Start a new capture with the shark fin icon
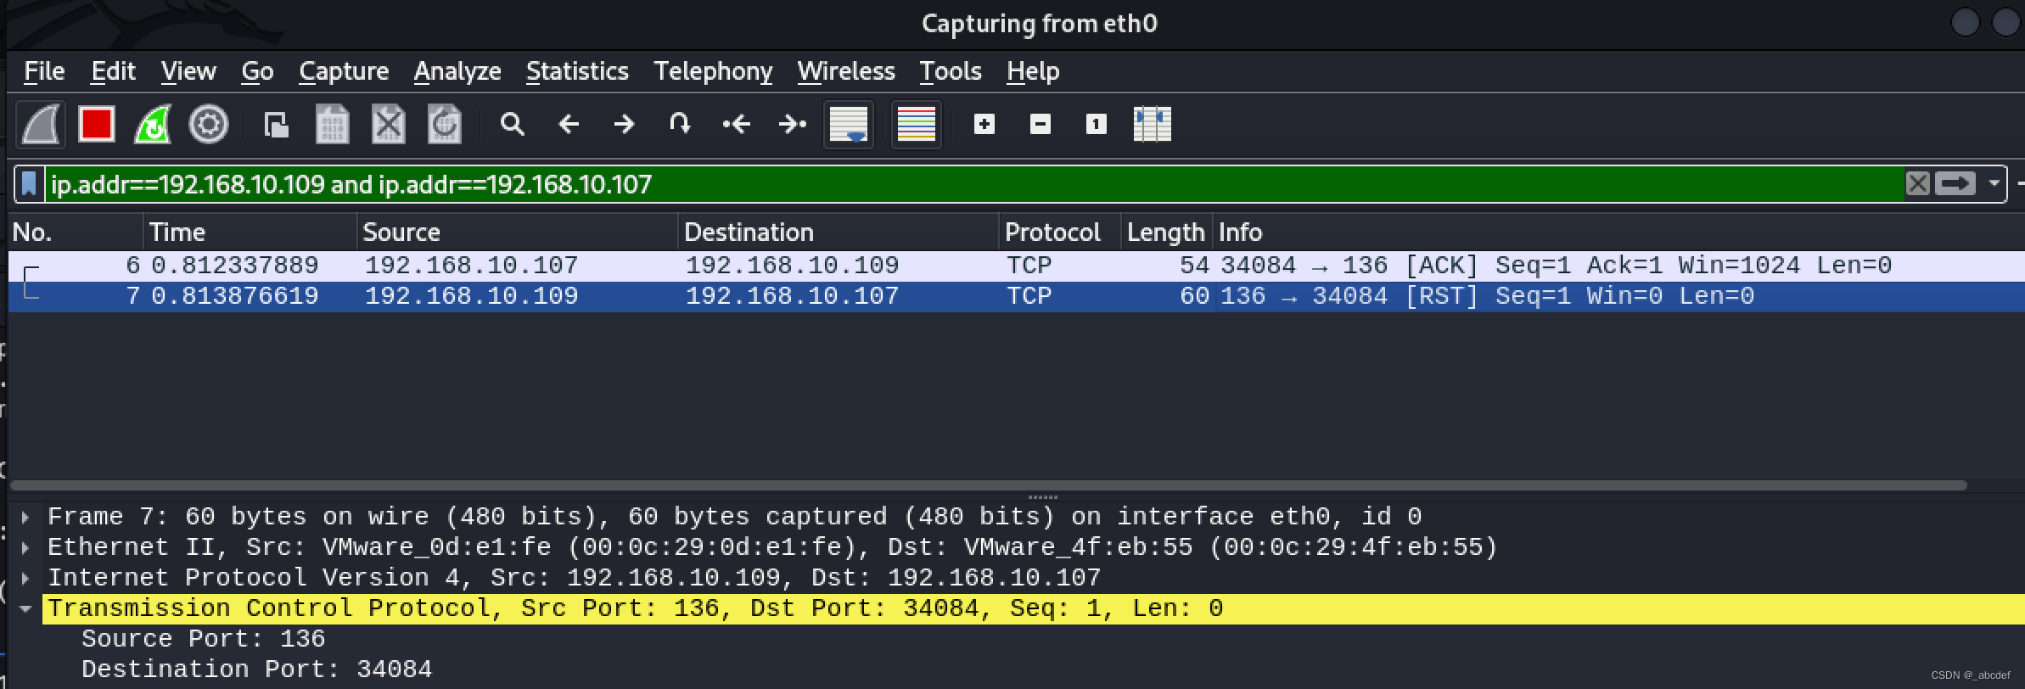The width and height of the screenshot is (2025, 689). click(x=42, y=125)
